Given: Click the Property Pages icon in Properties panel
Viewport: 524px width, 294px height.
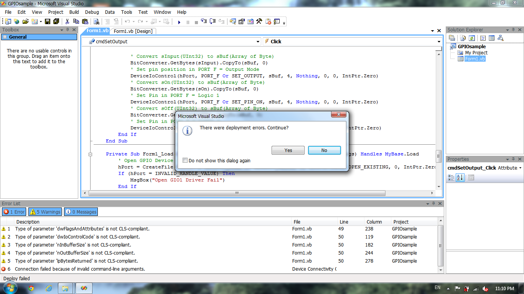Looking at the screenshot, I should pos(471,178).
